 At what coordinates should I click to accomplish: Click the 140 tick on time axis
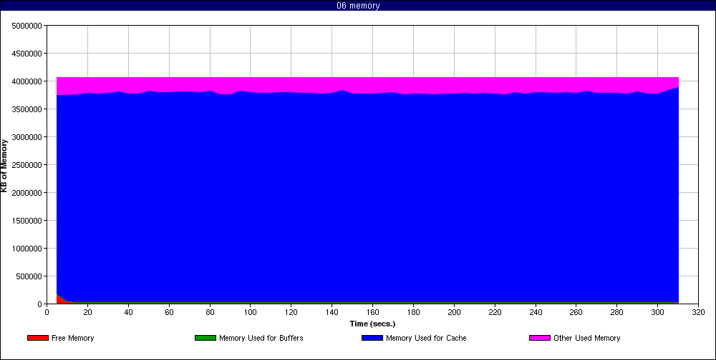pos(332,313)
